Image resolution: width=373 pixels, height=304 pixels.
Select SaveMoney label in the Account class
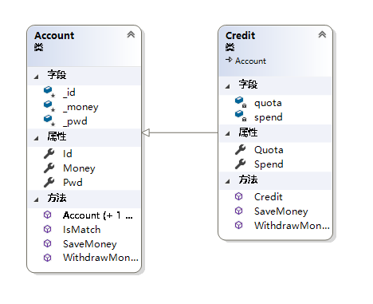90,244
